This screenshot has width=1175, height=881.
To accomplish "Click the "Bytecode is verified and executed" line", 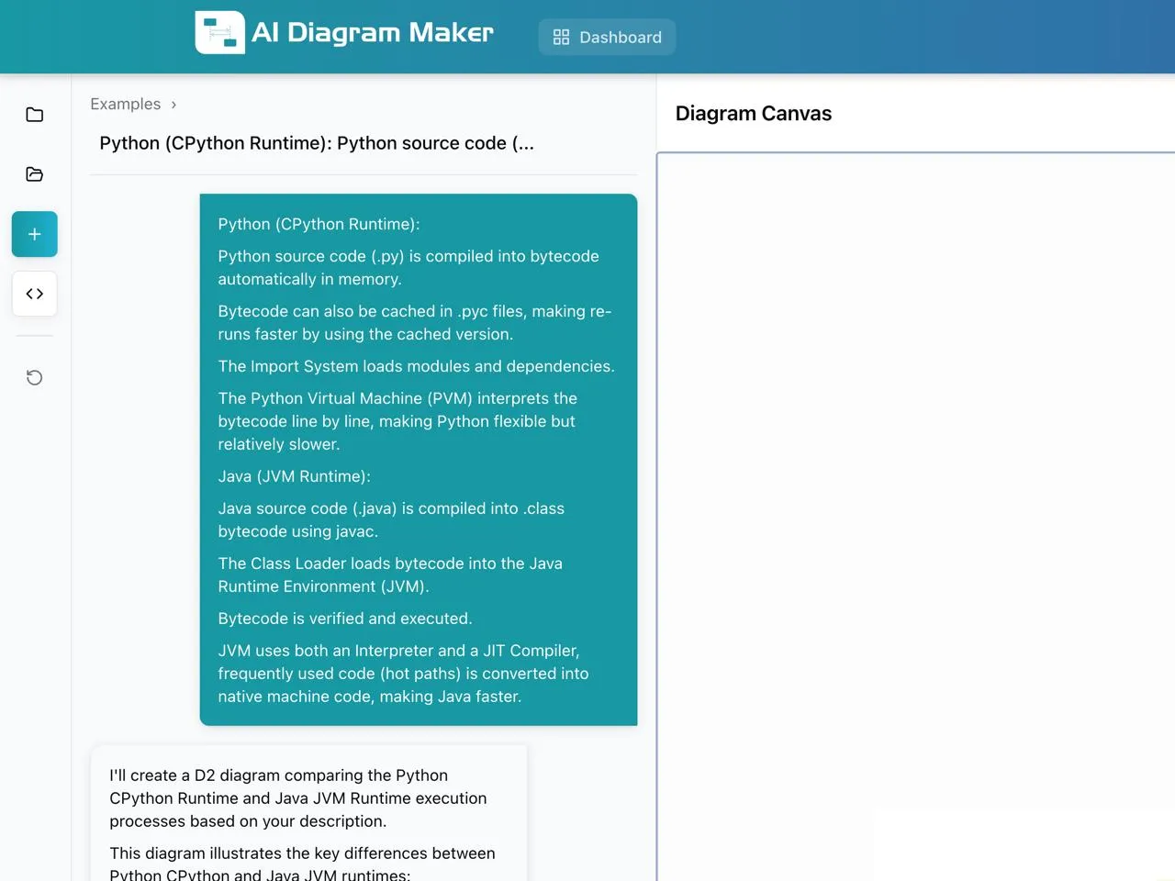I will pos(344,619).
